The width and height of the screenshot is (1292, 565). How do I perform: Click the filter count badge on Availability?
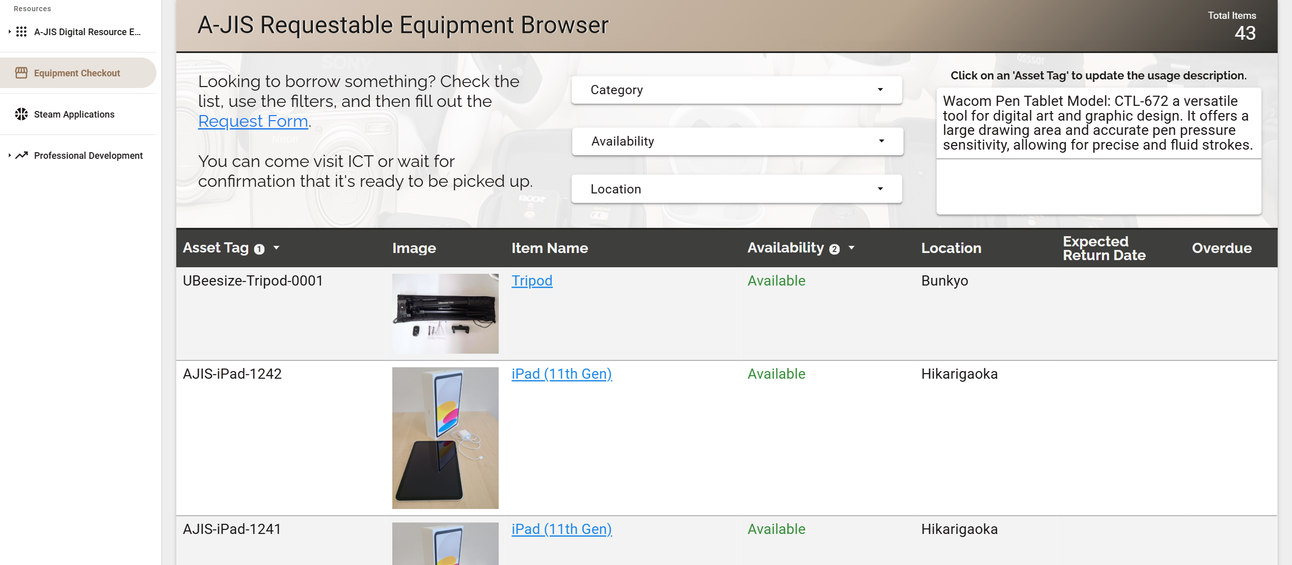coord(834,249)
